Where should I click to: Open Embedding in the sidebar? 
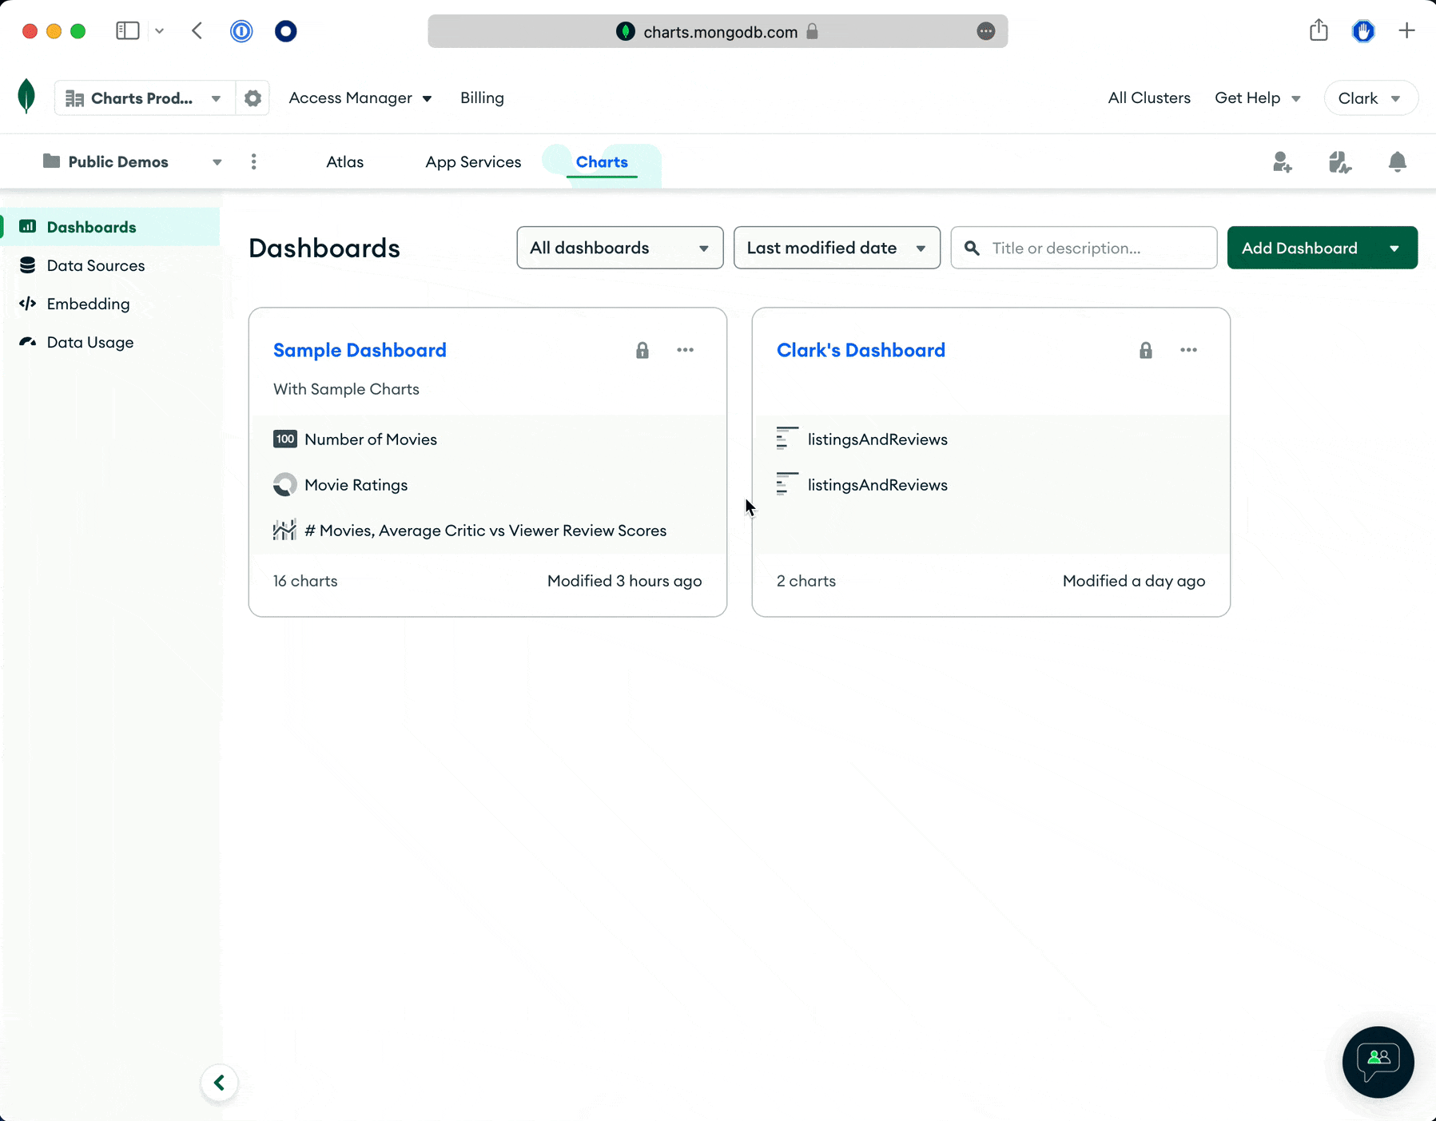tap(110, 304)
